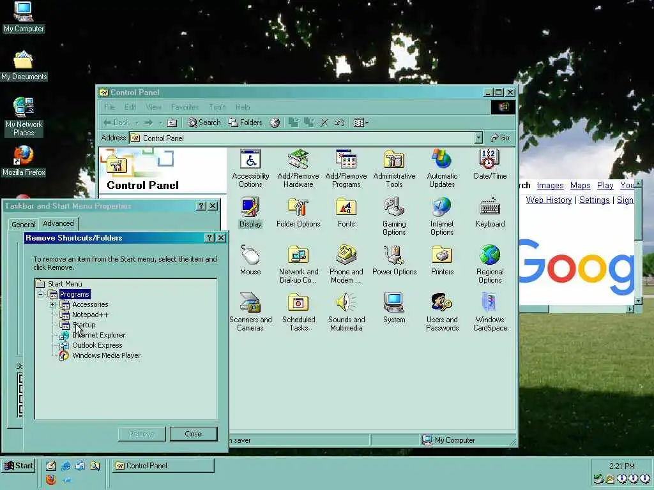Open Keyboard settings icon
Viewport: 654px width, 490px height.
pos(490,212)
